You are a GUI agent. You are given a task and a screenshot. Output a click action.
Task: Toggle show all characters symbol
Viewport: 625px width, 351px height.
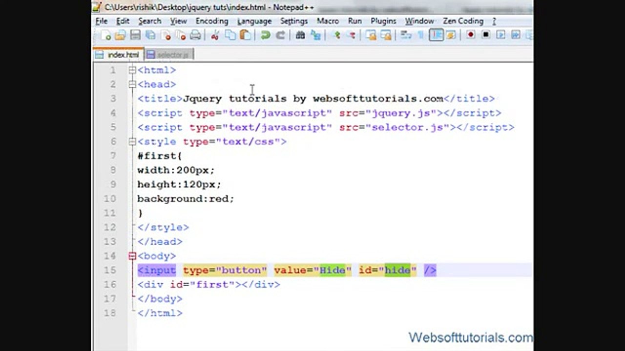tap(420, 35)
